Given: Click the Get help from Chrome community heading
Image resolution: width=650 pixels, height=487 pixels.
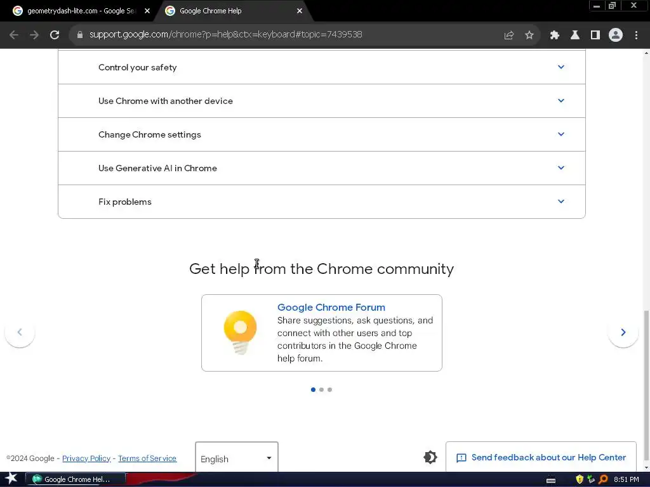Looking at the screenshot, I should (x=322, y=269).
